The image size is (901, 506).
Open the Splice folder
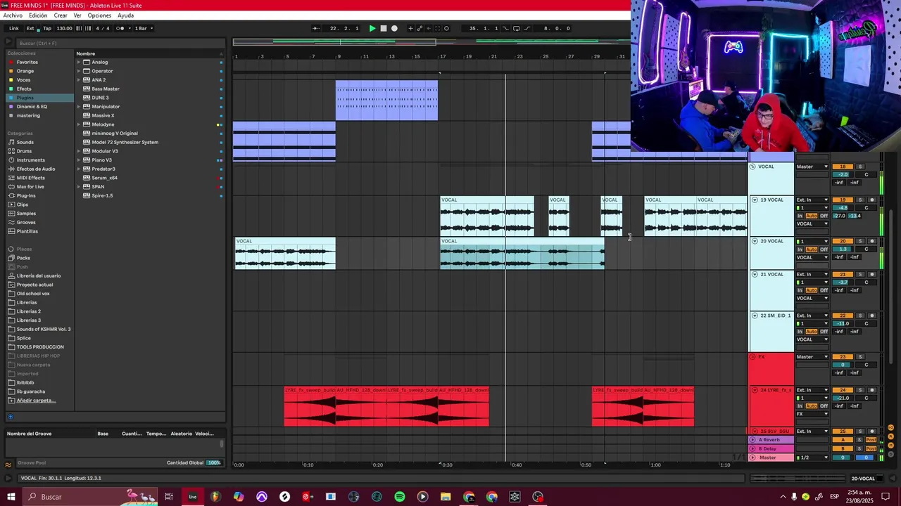23,338
